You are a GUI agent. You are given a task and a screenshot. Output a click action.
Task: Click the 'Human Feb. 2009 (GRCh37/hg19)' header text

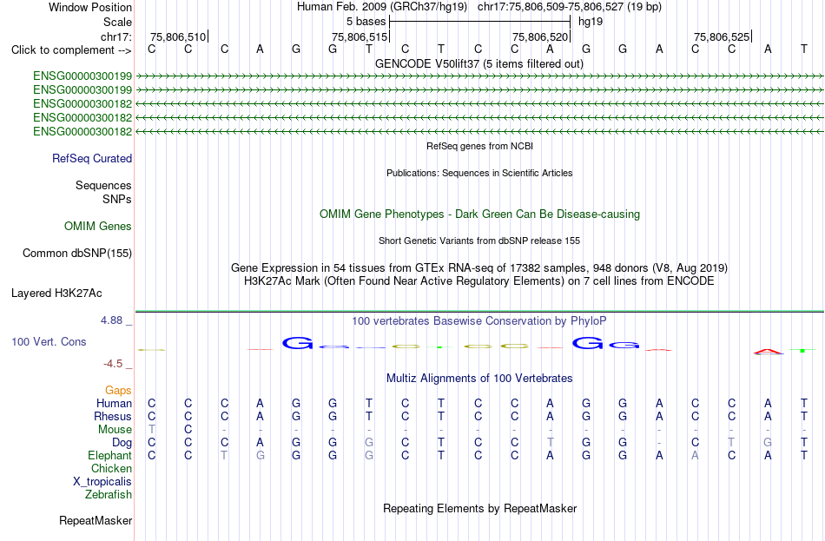click(x=383, y=7)
